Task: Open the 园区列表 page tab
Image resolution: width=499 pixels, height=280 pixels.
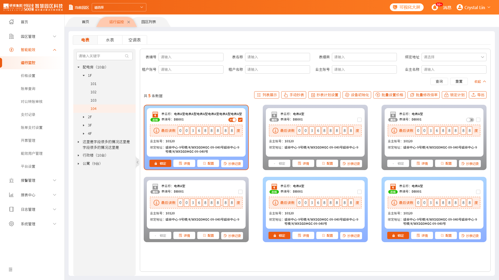Action: [x=148, y=22]
